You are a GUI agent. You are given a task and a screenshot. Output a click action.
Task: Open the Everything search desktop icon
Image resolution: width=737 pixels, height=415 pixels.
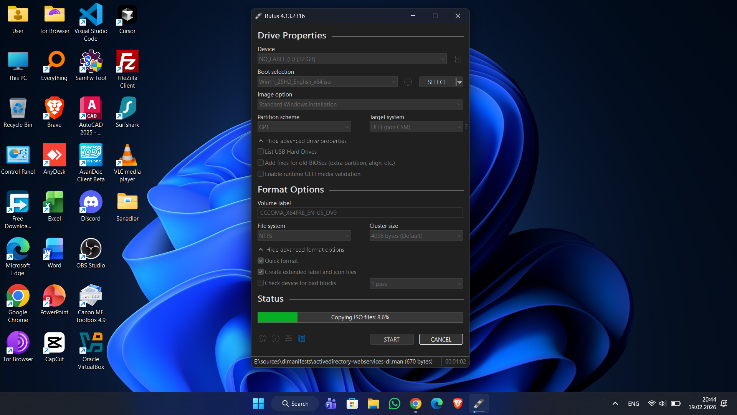[54, 65]
